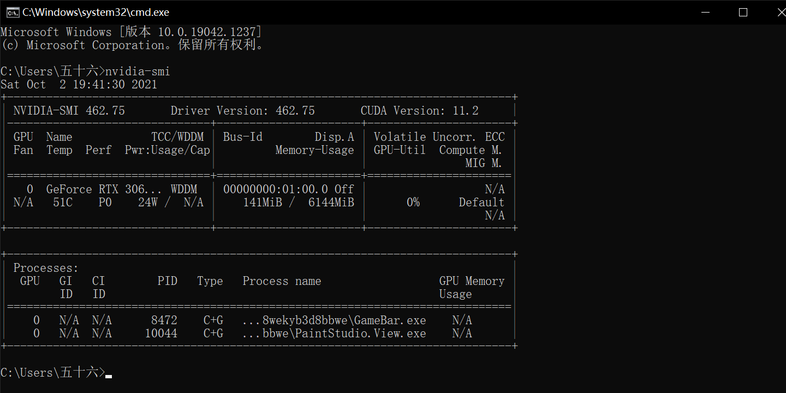
Task: Click 'C+G' type in GameBar.exe row
Action: [213, 320]
